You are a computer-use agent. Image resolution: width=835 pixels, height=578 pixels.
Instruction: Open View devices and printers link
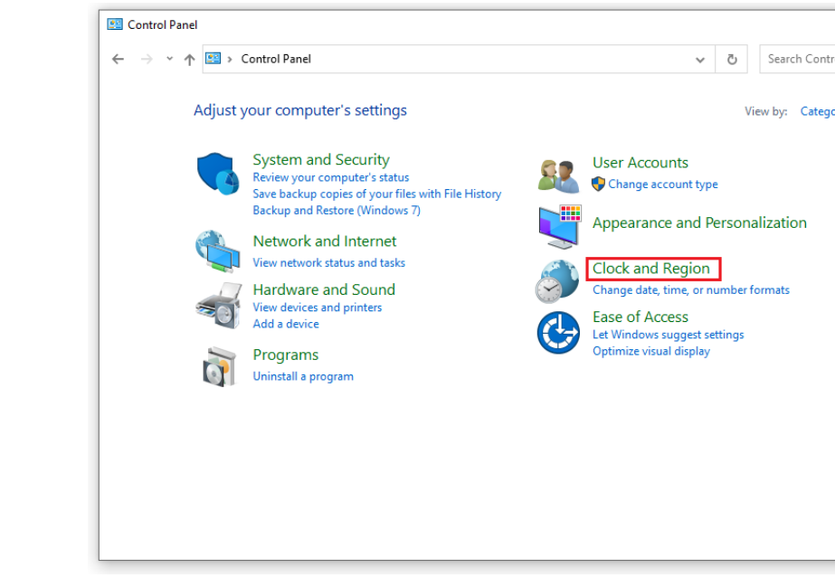[317, 308]
